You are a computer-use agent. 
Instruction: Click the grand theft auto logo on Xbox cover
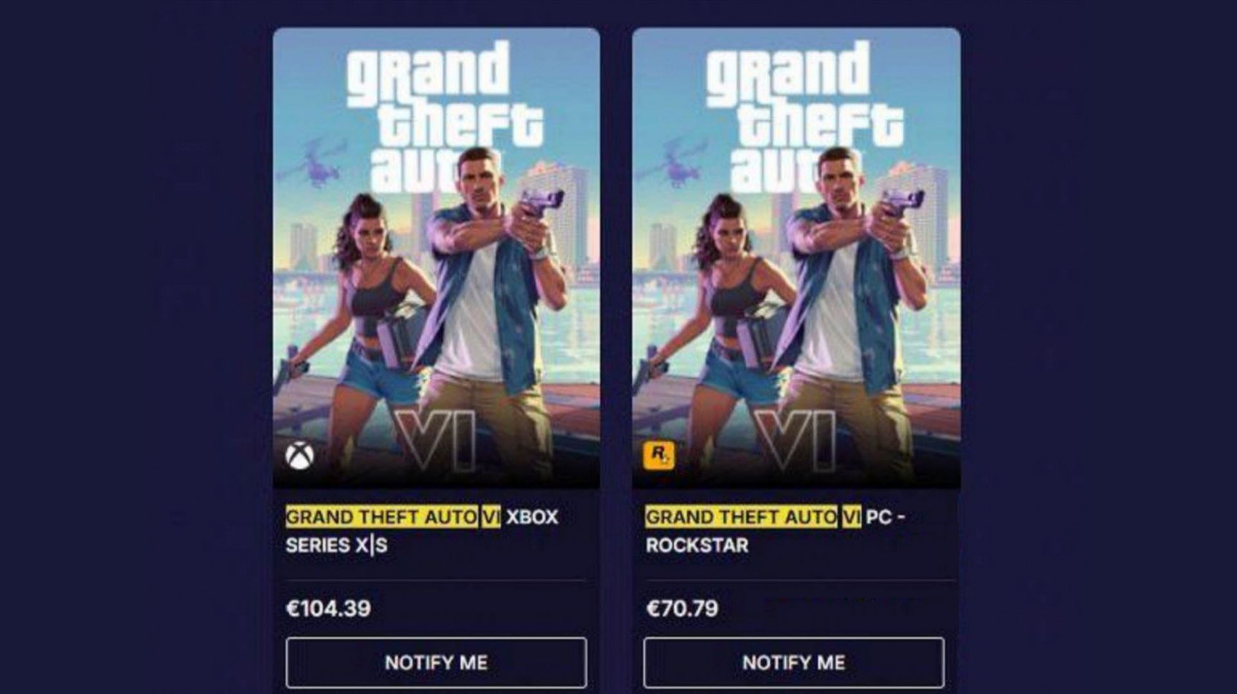coord(445,117)
